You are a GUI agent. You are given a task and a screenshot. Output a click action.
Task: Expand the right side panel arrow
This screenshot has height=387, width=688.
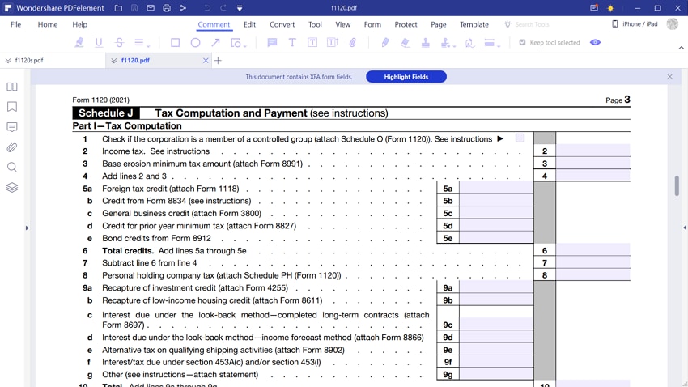coord(685,228)
